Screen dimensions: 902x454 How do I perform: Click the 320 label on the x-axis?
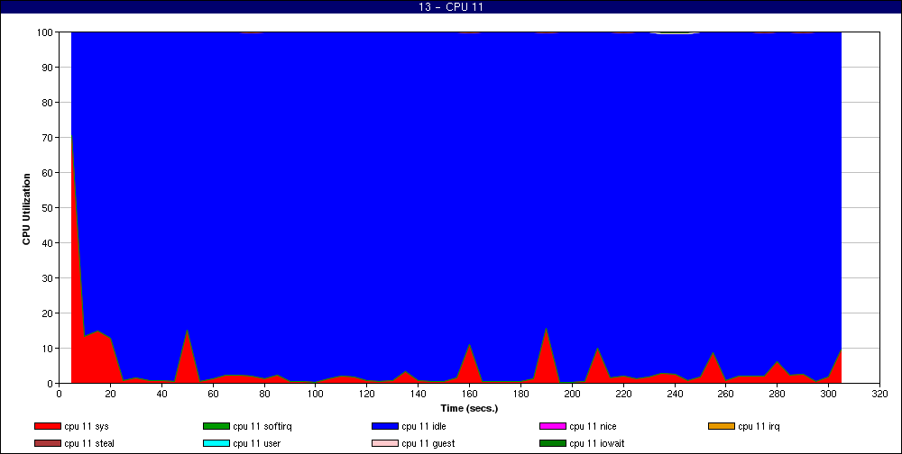[879, 394]
